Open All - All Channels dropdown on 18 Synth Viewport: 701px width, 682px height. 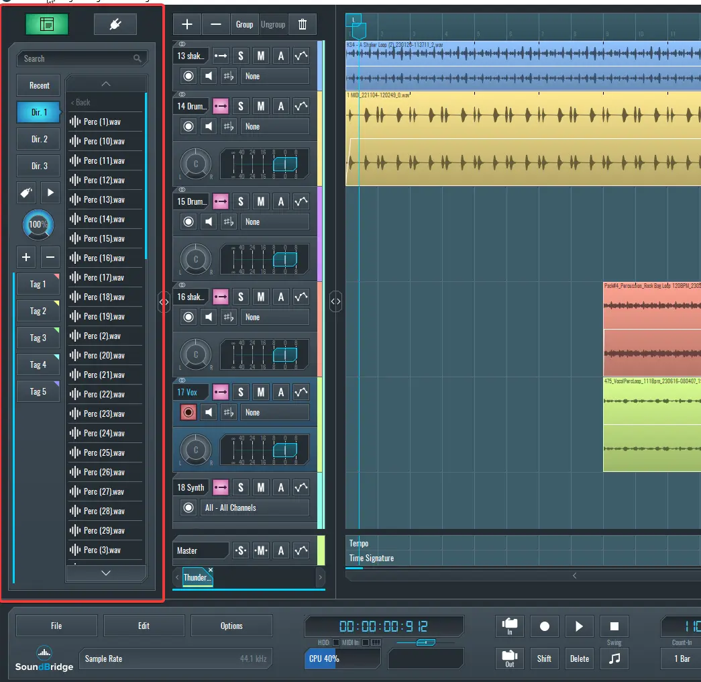[x=255, y=508]
